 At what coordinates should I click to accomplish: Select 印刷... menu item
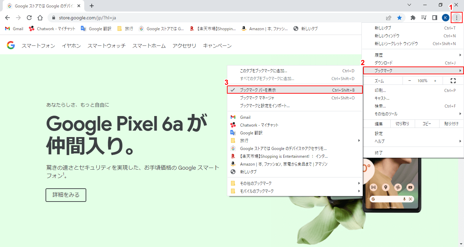click(x=413, y=91)
